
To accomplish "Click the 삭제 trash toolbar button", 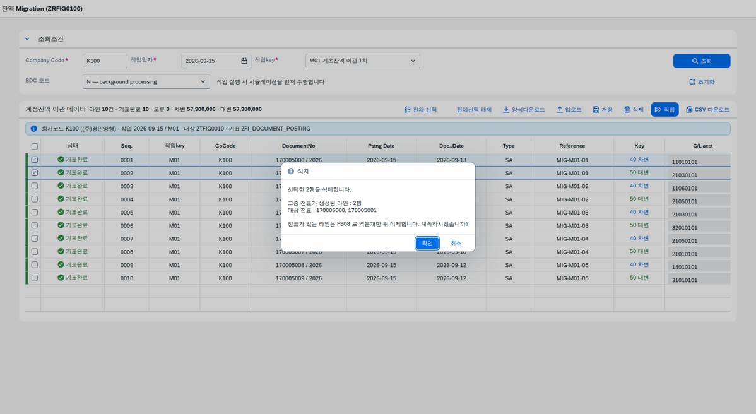I will click(x=634, y=109).
